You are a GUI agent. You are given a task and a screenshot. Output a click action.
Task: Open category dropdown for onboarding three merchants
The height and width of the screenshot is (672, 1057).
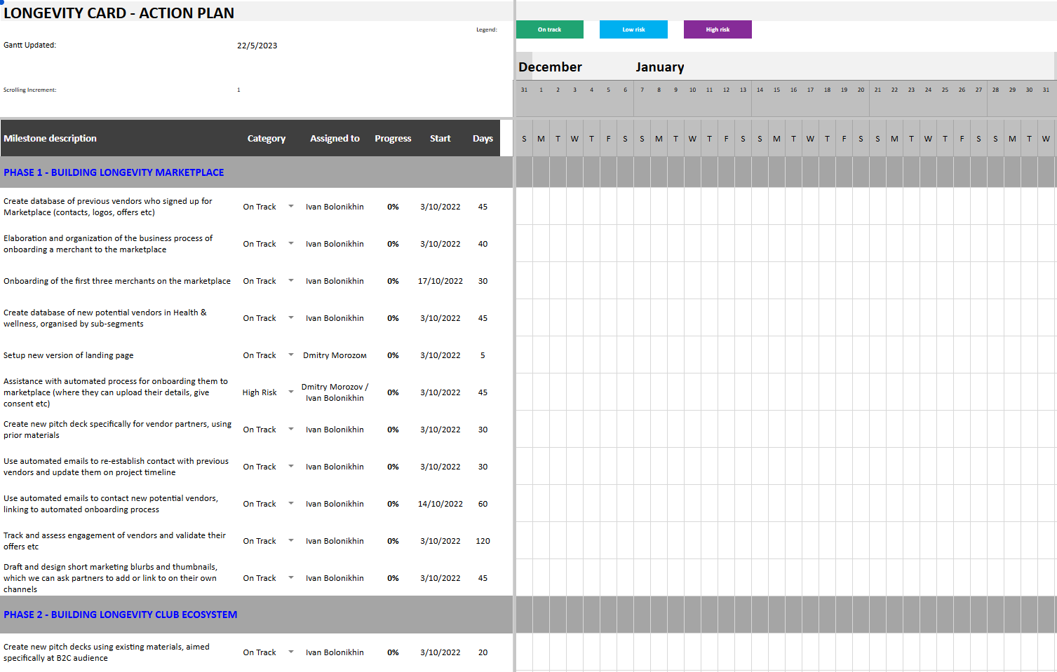tap(291, 280)
